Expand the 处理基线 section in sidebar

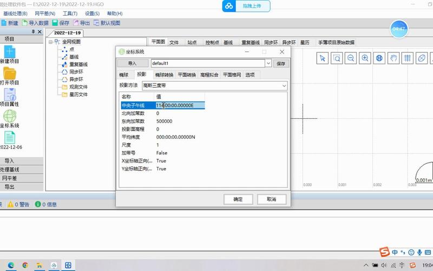(22, 170)
